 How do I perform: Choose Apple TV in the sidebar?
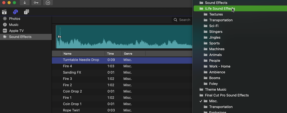coord(16,31)
